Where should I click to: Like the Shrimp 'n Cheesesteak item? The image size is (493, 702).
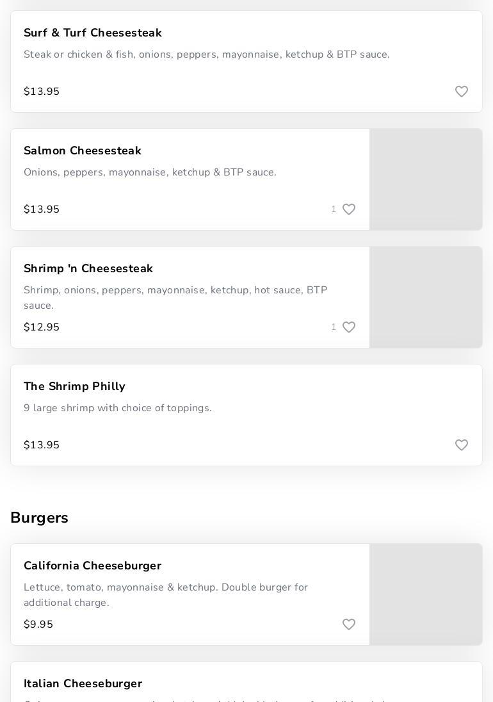[x=348, y=327]
